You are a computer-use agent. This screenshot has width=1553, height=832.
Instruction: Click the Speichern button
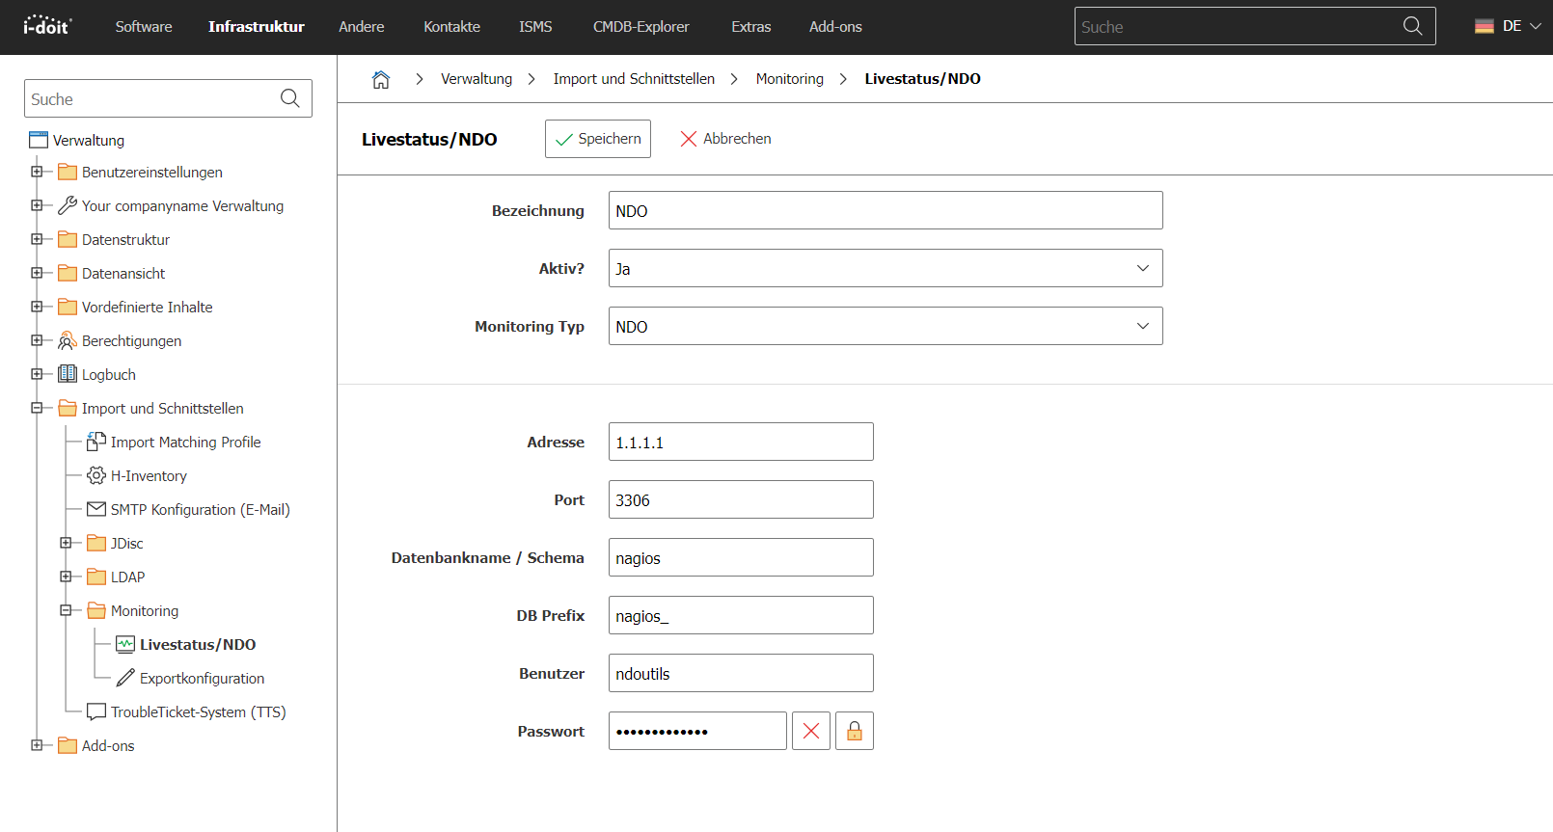coord(598,139)
